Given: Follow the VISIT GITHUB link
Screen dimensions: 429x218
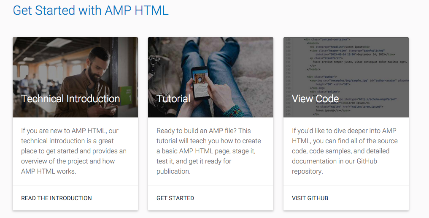Looking at the screenshot, I should [x=310, y=198].
